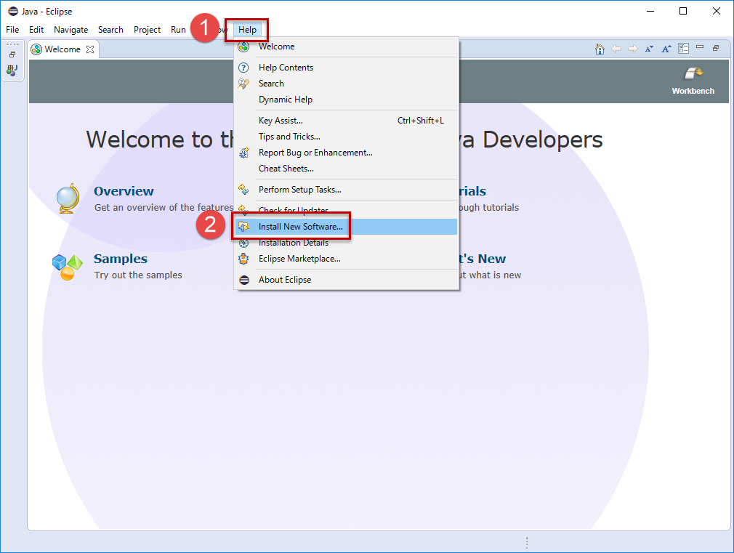Click 'Get an overview of the features' text
734x553 pixels.
pos(164,207)
